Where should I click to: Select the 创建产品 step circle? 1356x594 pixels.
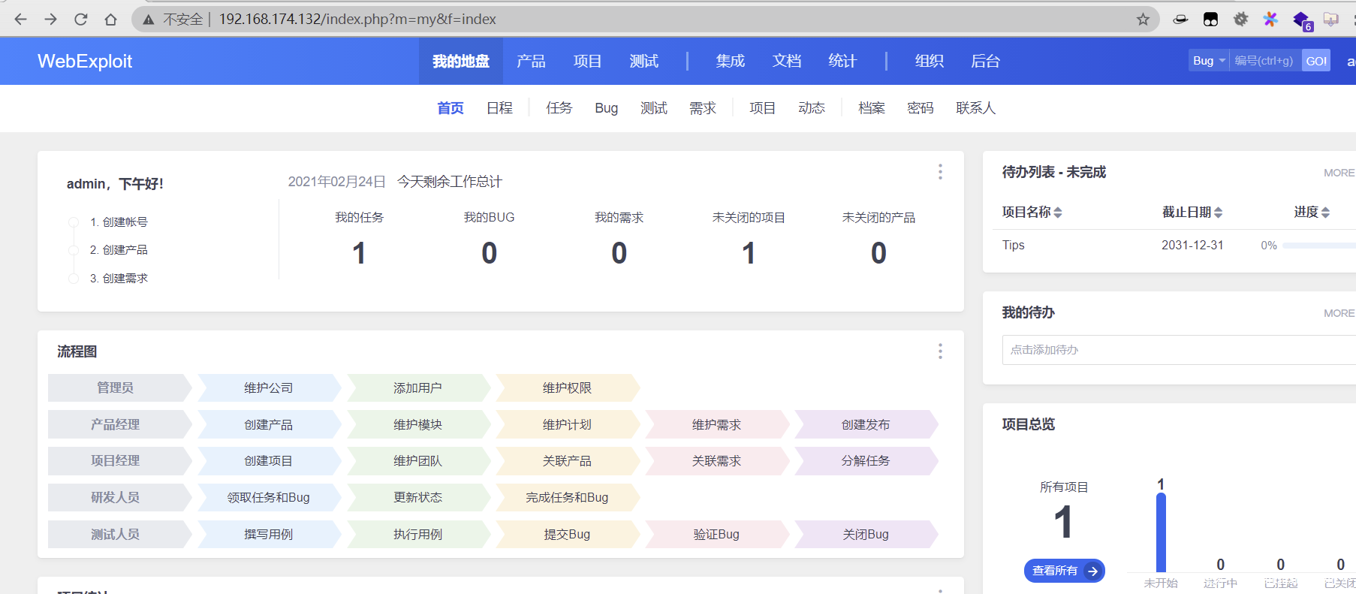pos(74,250)
